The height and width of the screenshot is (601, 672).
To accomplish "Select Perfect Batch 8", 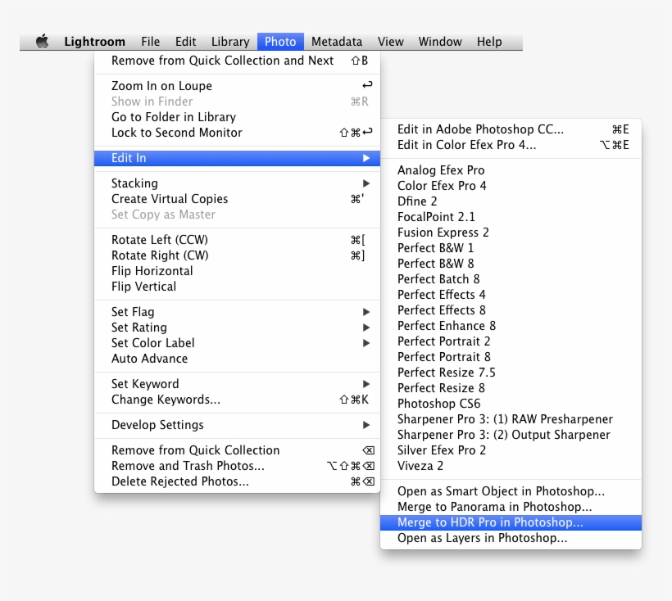I will [x=511, y=279].
